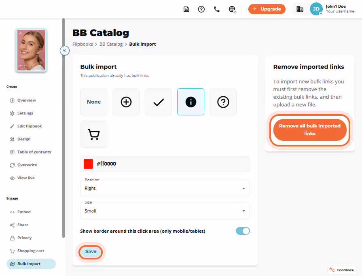Open the language globe selector

pyautogui.click(x=232, y=9)
